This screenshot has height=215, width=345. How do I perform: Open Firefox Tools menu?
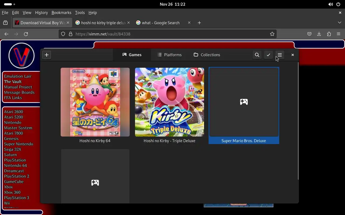pyautogui.click(x=80, y=13)
